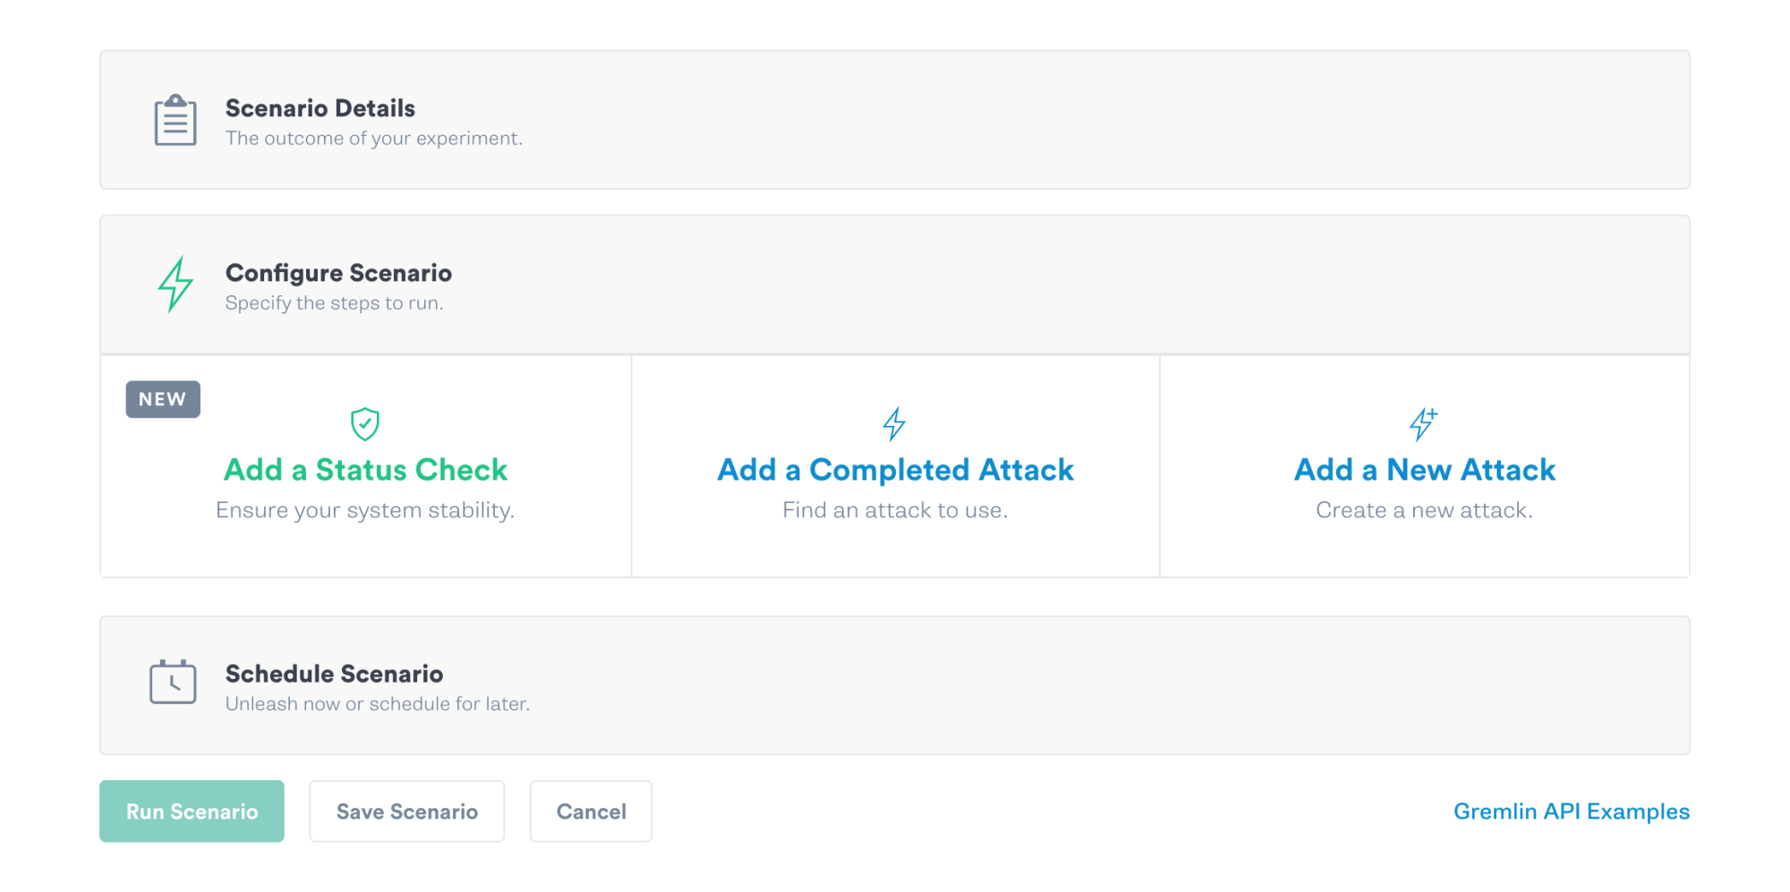1790x892 pixels.
Task: Open Add a New Attack
Action: tap(1424, 469)
